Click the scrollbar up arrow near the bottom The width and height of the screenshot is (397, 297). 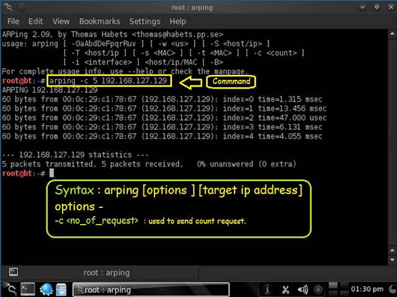coord(392,250)
